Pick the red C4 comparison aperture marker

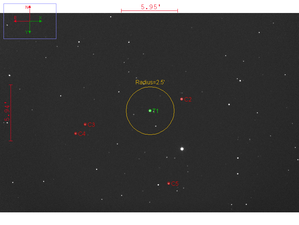(76, 133)
